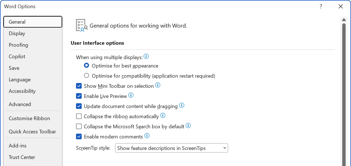Click info icon for update content while dragging

[182, 106]
